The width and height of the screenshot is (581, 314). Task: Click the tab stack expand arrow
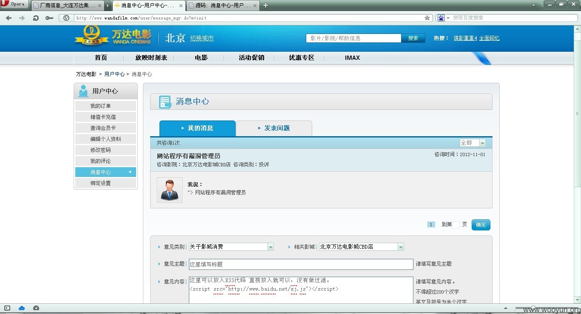(108, 6)
